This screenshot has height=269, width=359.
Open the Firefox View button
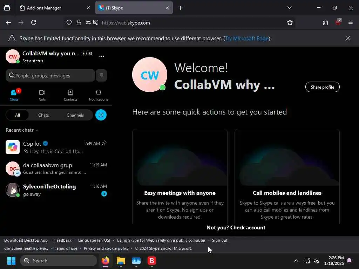pyautogui.click(x=7, y=8)
